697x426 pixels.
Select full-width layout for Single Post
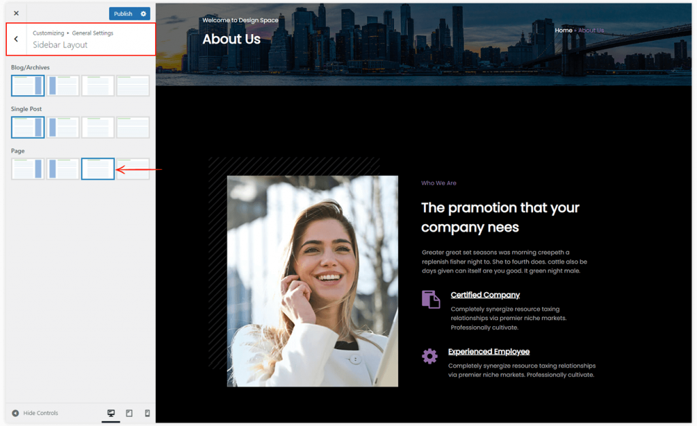133,127
